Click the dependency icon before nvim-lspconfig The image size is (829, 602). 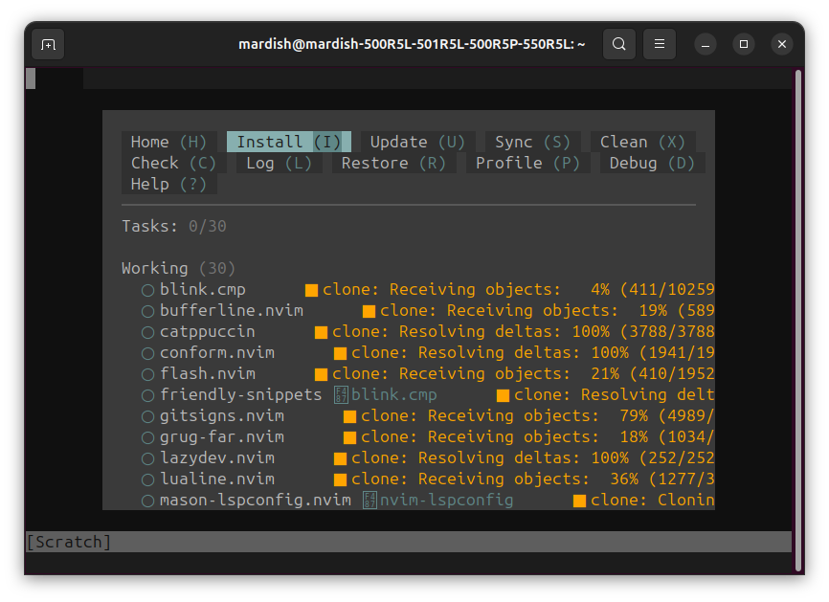click(370, 501)
